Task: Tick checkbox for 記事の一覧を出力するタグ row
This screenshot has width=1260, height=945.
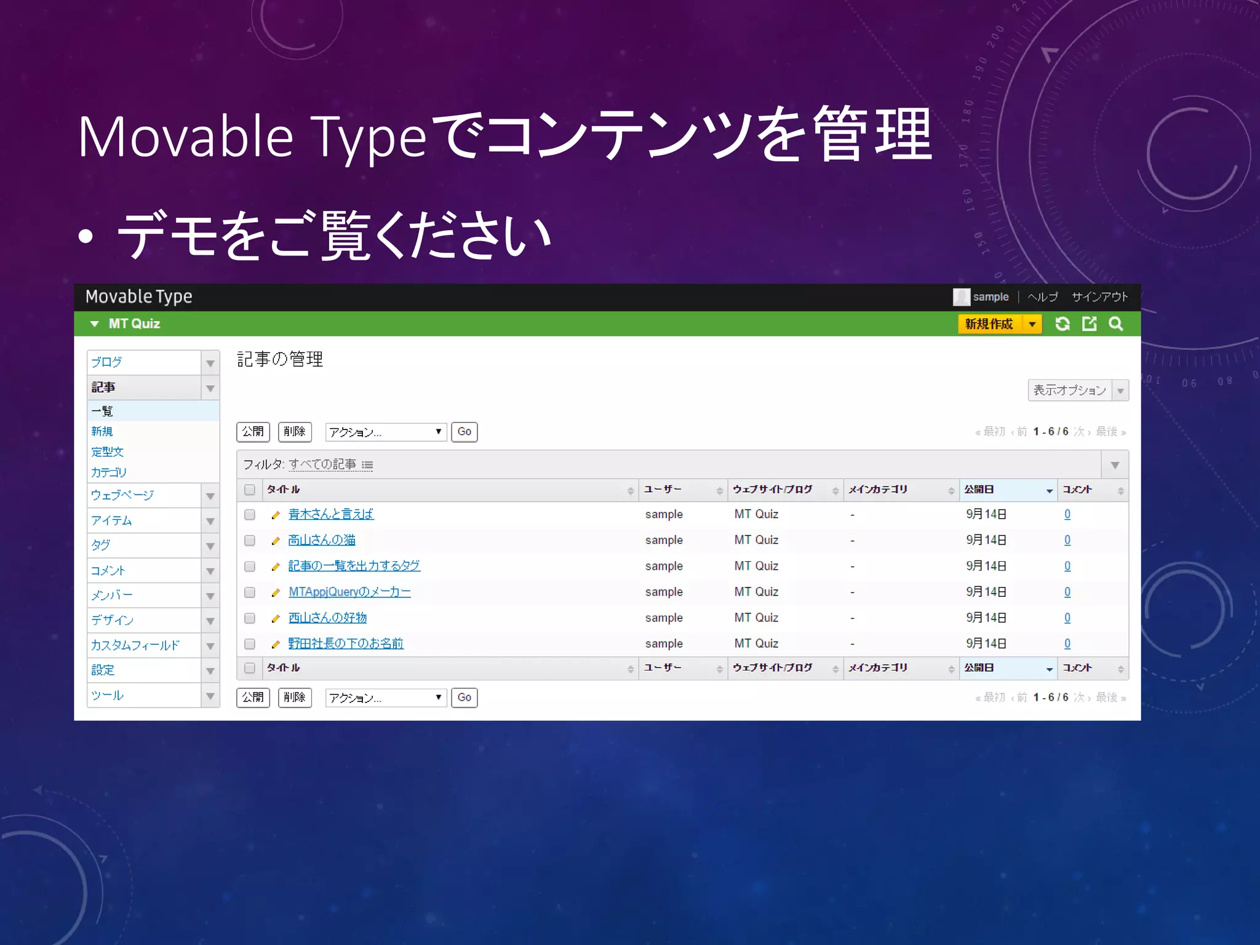Action: tap(249, 566)
